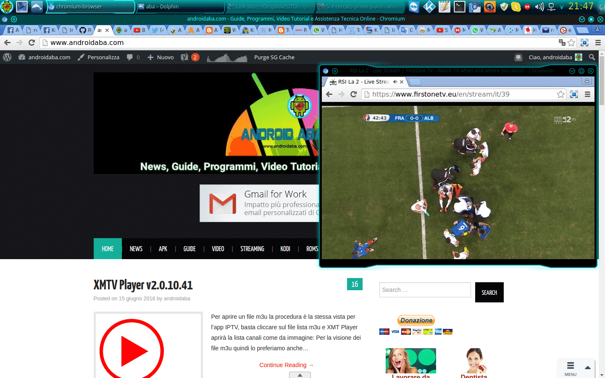The height and width of the screenshot is (378, 605).
Task: Click the 16 comment count badge
Action: click(x=355, y=284)
